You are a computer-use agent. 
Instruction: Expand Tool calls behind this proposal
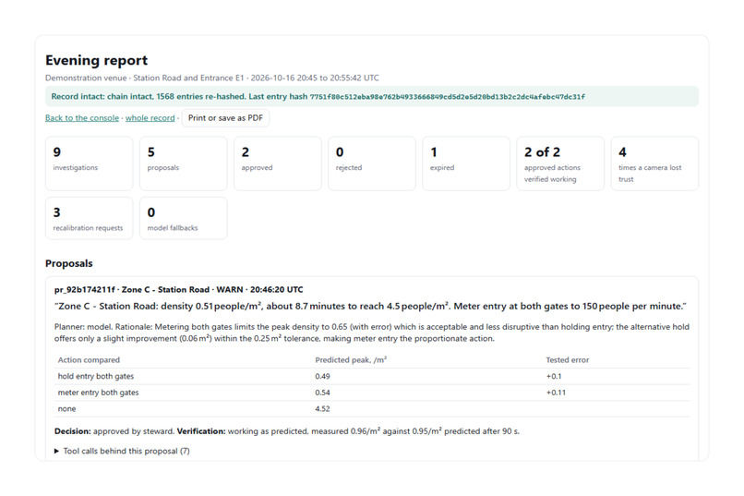(126, 451)
